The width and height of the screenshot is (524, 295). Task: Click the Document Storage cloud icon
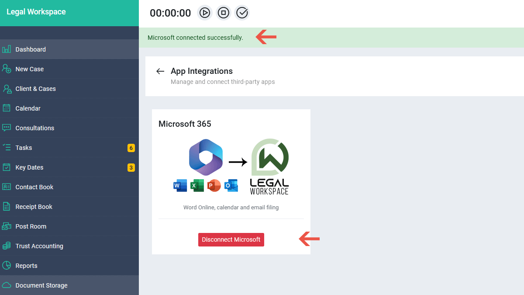click(x=7, y=285)
